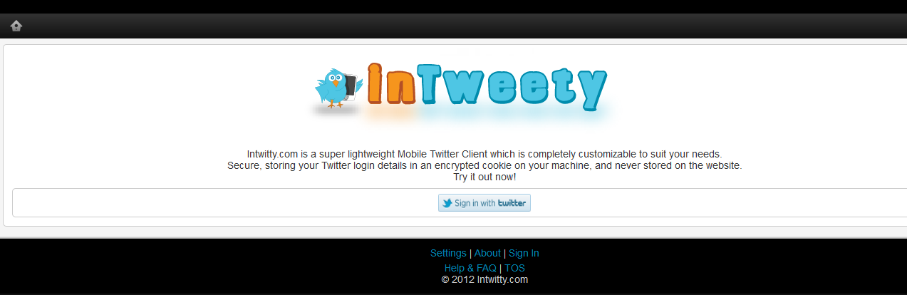Viewport: 907px width, 295px height.
Task: Click the pipe separator between Settings and About
Action: point(470,253)
